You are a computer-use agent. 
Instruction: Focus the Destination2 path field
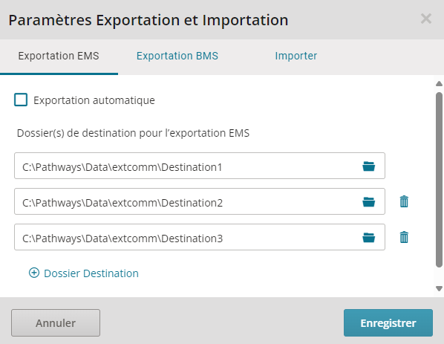pos(200,201)
